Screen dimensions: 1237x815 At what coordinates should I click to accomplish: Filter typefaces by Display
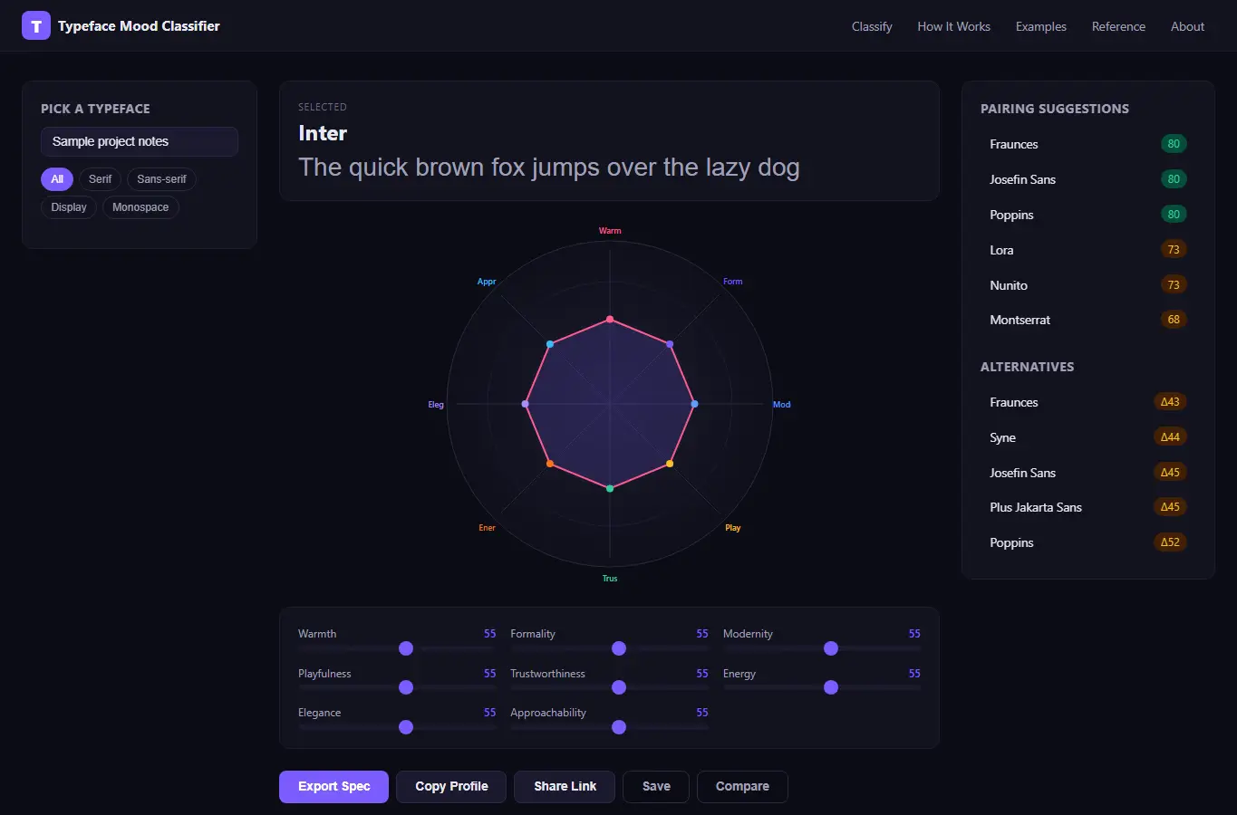(69, 207)
